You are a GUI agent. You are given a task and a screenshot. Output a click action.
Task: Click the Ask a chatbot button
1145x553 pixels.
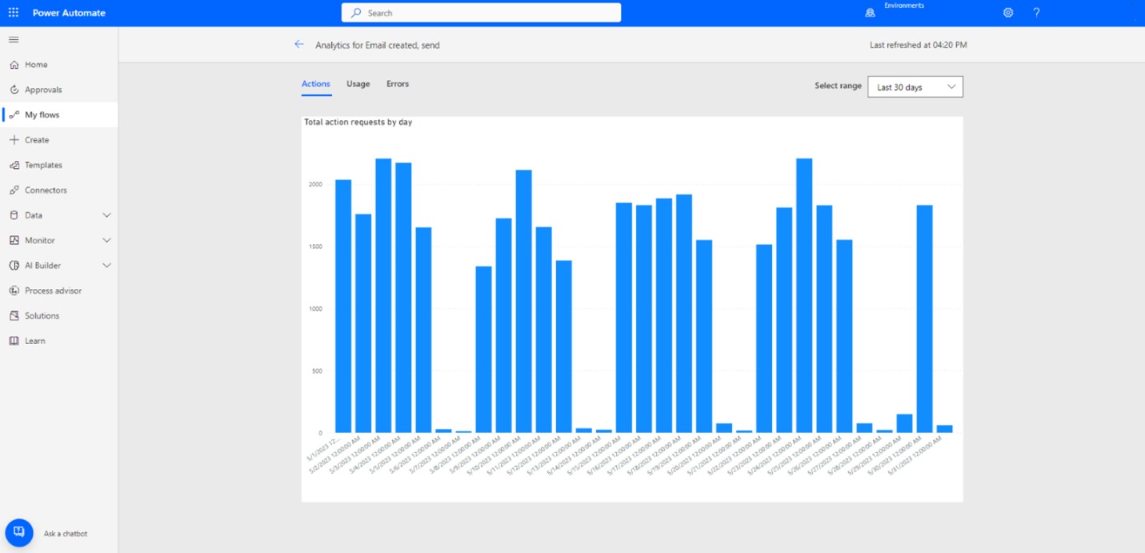(x=18, y=532)
